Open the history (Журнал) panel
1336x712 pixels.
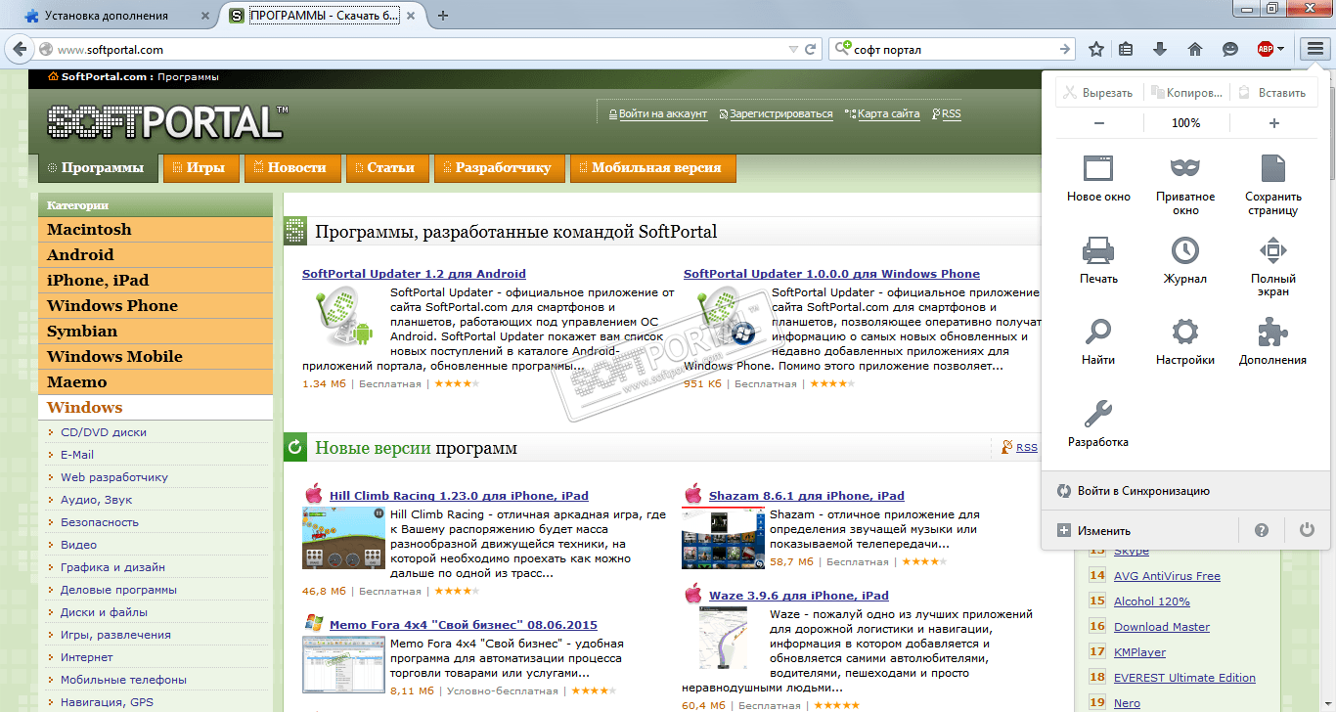(1185, 260)
